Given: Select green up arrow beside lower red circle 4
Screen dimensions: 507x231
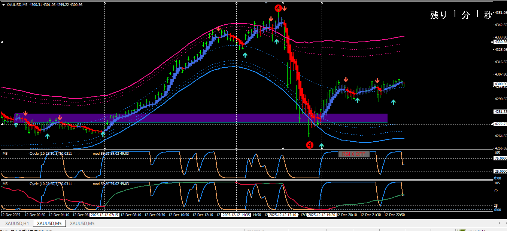Looking at the screenshot, I should click(x=322, y=145).
